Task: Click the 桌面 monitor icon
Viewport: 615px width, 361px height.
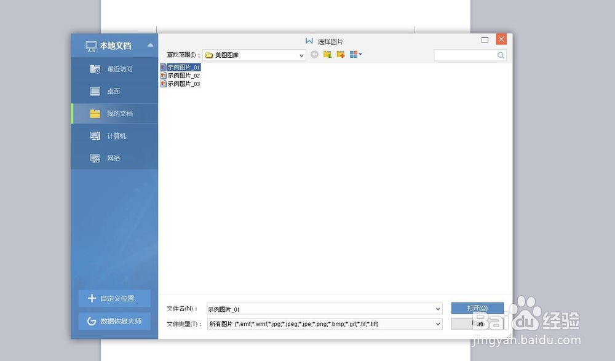Action: coord(95,92)
